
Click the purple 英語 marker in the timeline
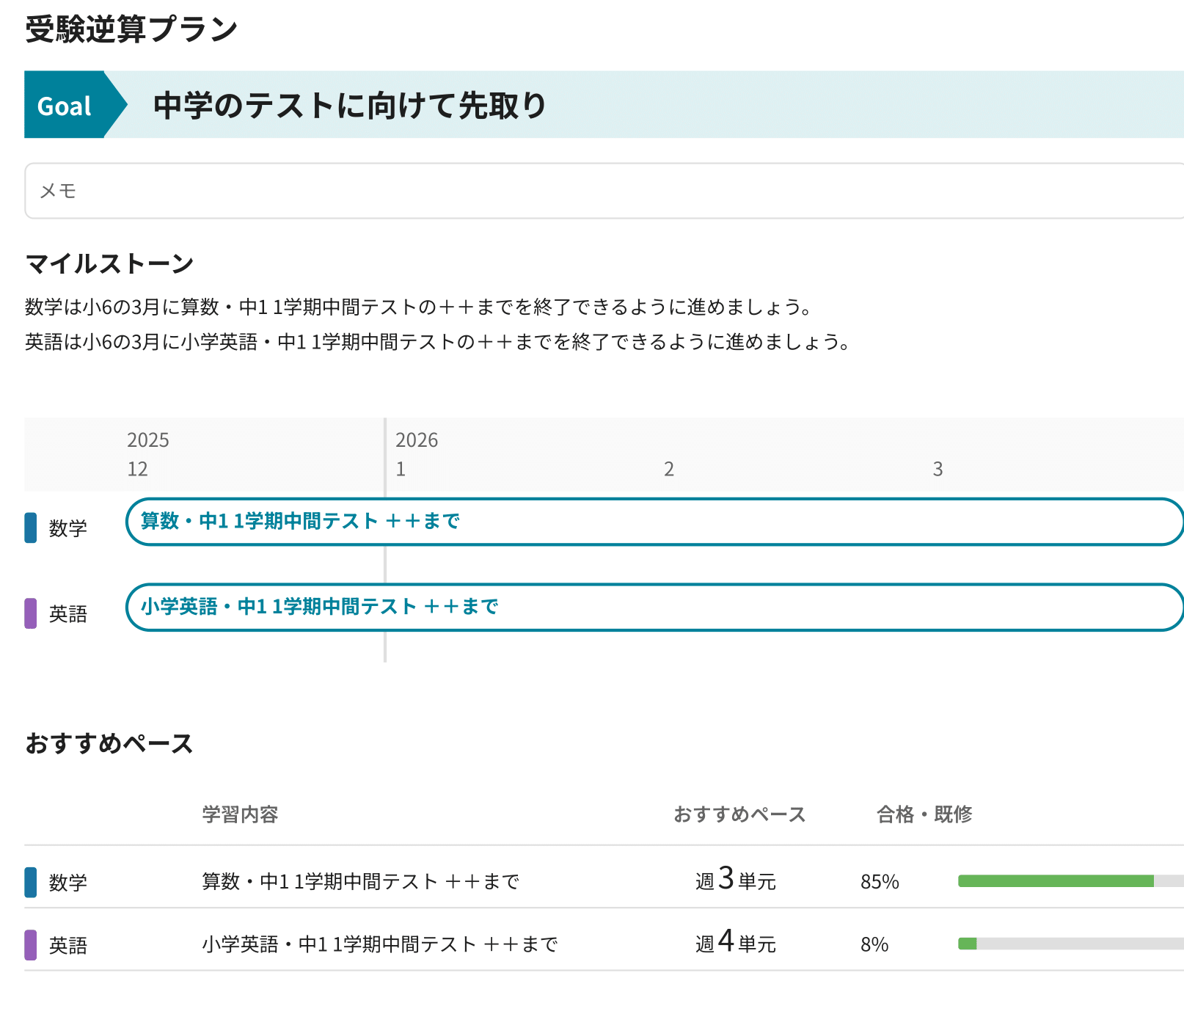pyautogui.click(x=31, y=613)
